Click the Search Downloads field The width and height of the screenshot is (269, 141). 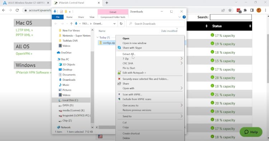155,24
